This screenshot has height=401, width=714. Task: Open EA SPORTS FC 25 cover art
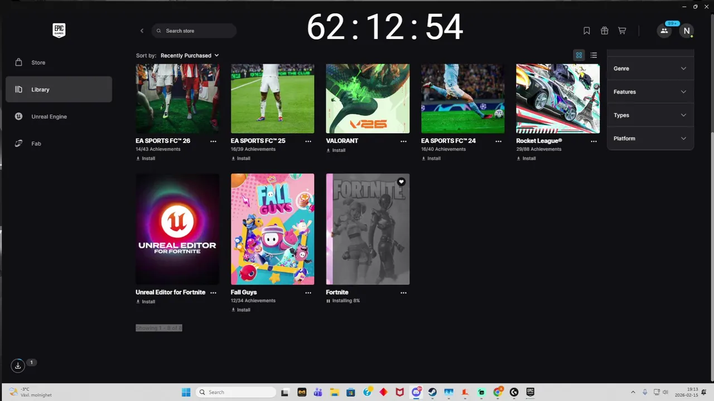[272, 99]
